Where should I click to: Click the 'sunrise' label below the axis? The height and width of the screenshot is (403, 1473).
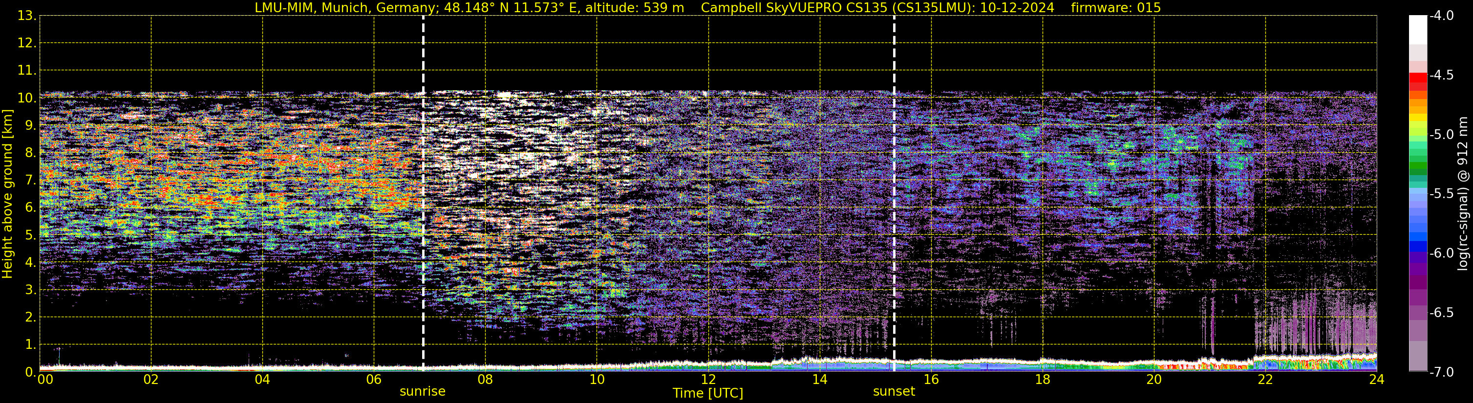pos(423,392)
